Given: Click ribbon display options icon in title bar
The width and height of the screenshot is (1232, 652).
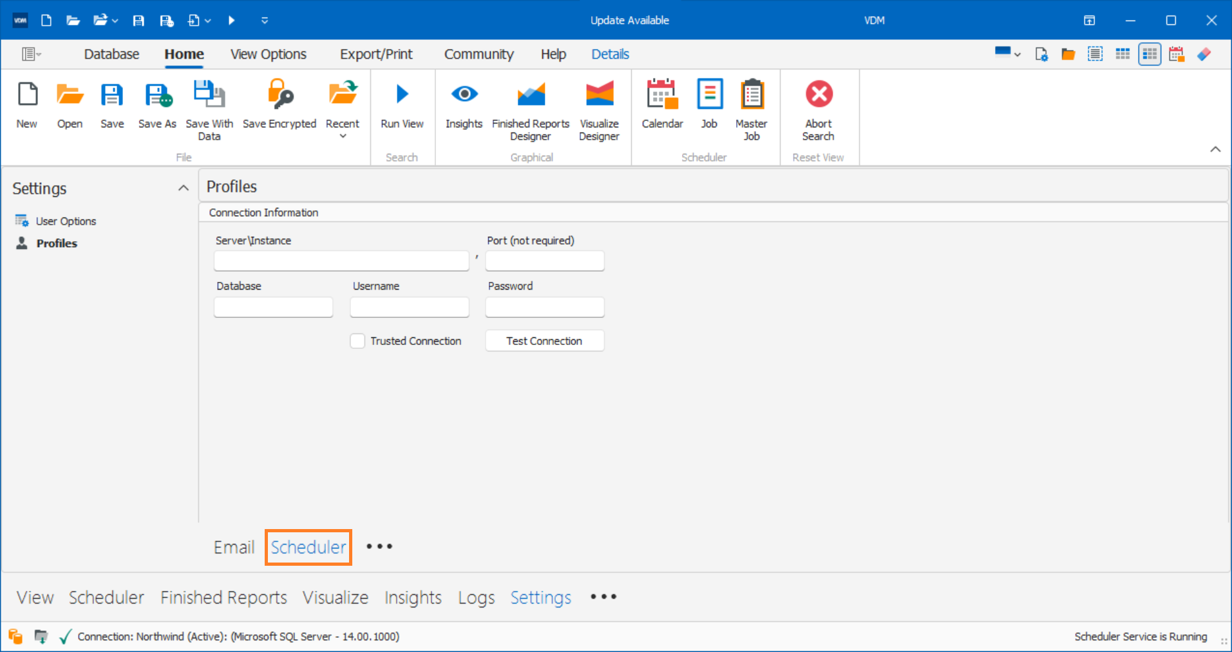Looking at the screenshot, I should tap(1089, 21).
